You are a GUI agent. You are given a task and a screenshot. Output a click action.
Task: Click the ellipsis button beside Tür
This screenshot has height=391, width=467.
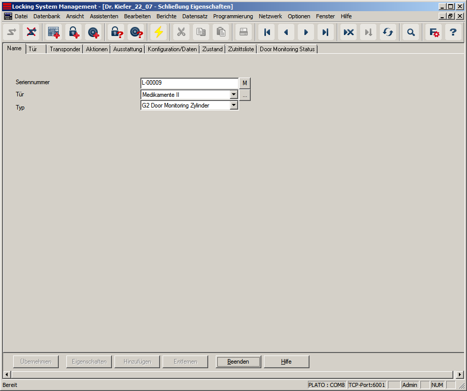(245, 95)
